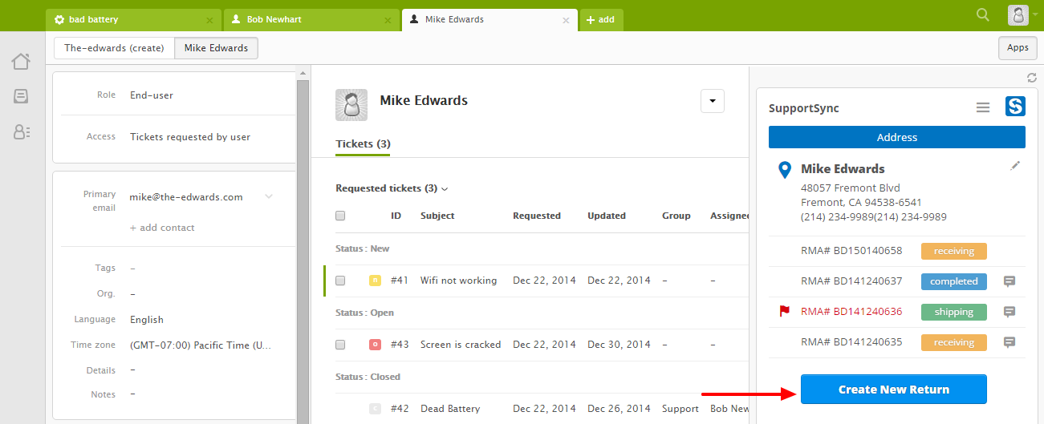Click the Create New Return button
Screen dimensions: 1044x424
(x=893, y=390)
